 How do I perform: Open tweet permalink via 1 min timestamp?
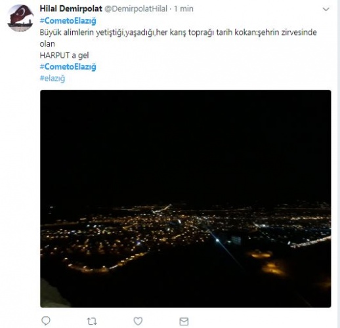[x=184, y=9]
